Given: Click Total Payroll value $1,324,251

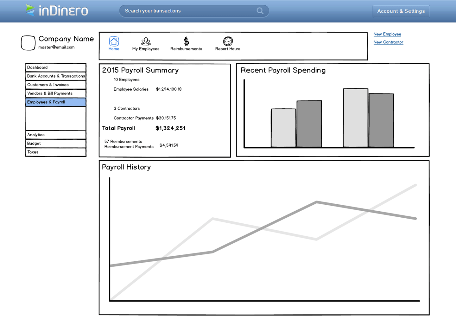Looking at the screenshot, I should [170, 128].
